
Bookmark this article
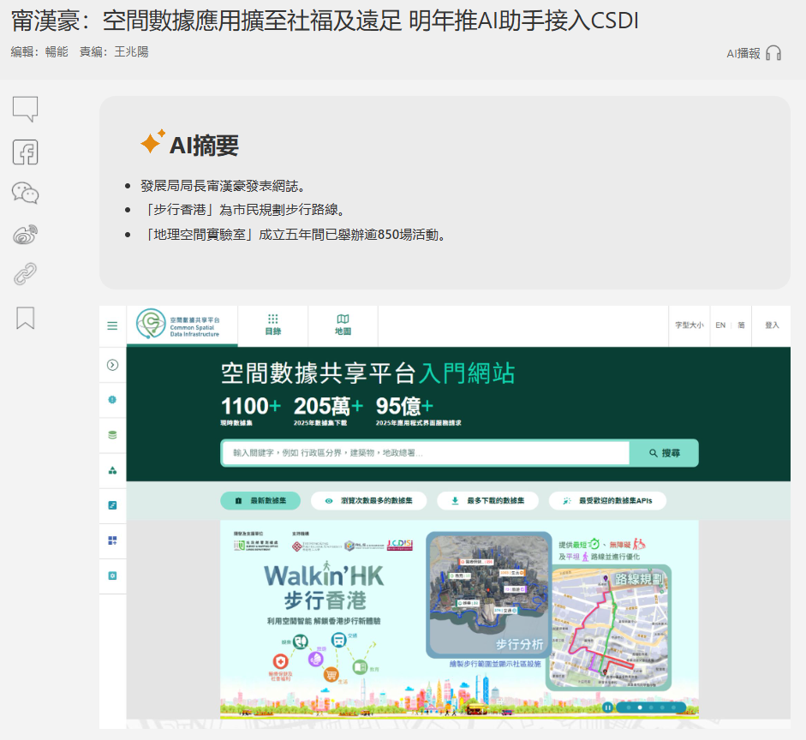click(25, 318)
